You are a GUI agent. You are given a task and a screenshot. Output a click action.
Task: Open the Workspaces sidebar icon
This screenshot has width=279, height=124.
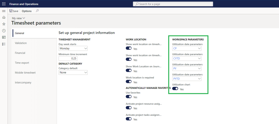coord(4,37)
